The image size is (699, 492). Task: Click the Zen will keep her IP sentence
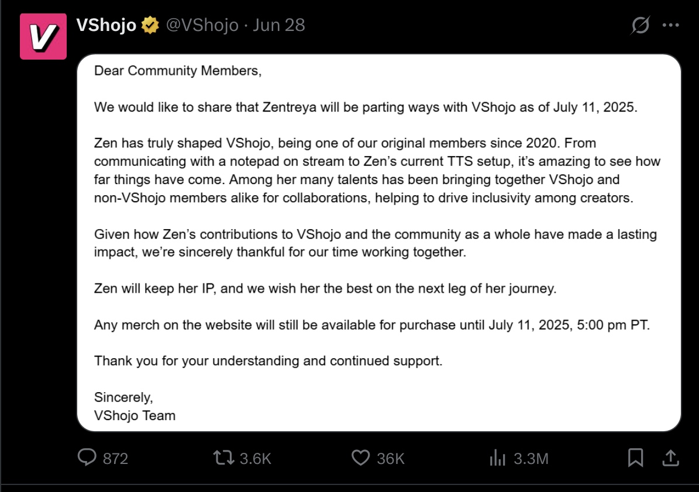click(325, 289)
